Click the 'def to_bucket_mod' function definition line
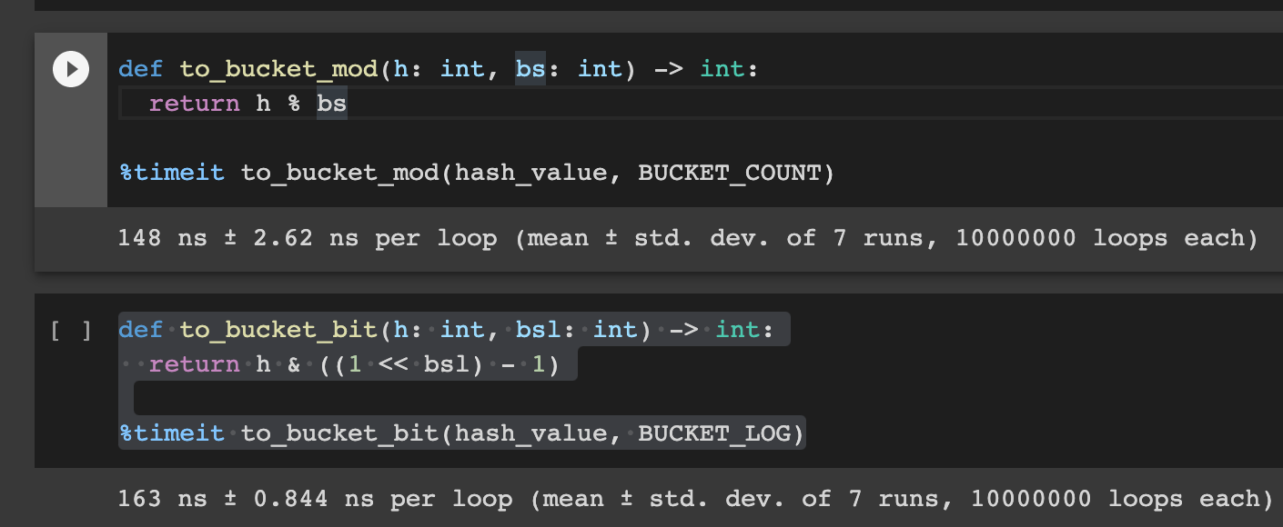Viewport: 1283px width, 527px height. point(438,69)
